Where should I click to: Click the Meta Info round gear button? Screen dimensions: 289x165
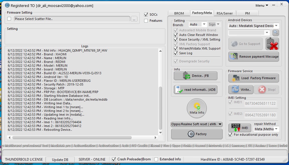point(197,108)
